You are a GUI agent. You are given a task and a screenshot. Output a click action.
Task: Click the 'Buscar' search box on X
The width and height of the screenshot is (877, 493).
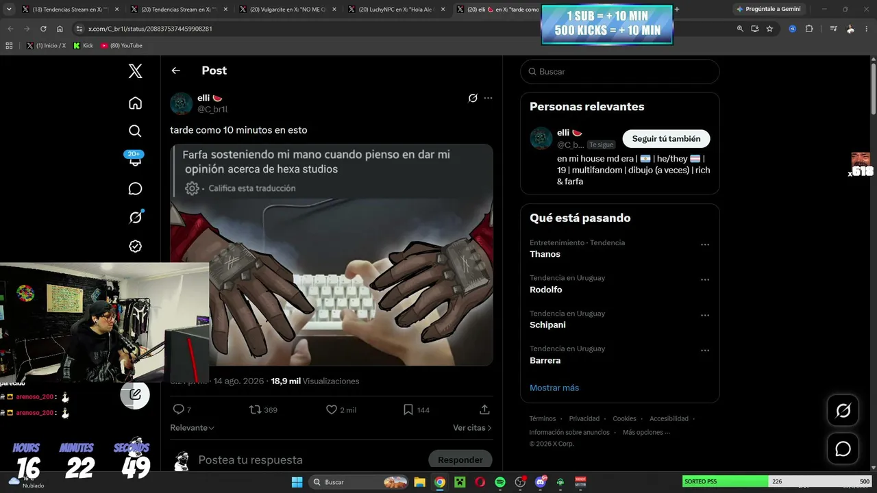point(620,71)
